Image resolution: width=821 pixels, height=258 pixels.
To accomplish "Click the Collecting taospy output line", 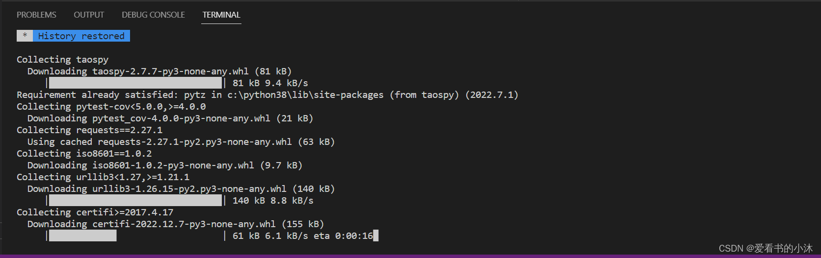I will point(62,59).
